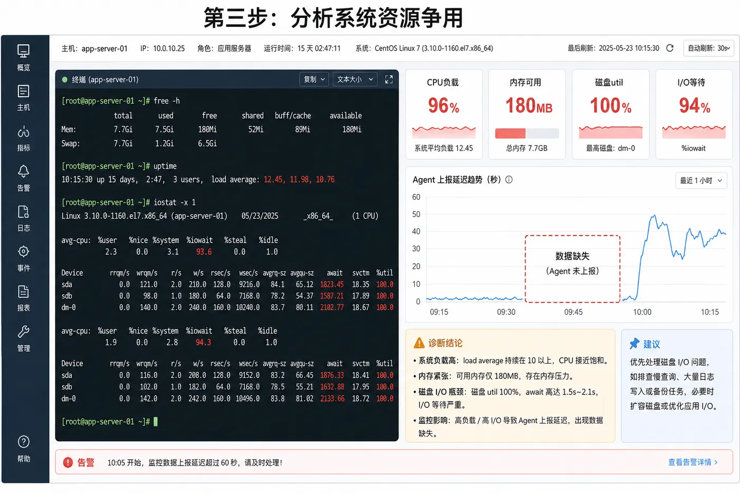Click await value 1823.45 for sda
This screenshot has width=740, height=493.
click(332, 284)
